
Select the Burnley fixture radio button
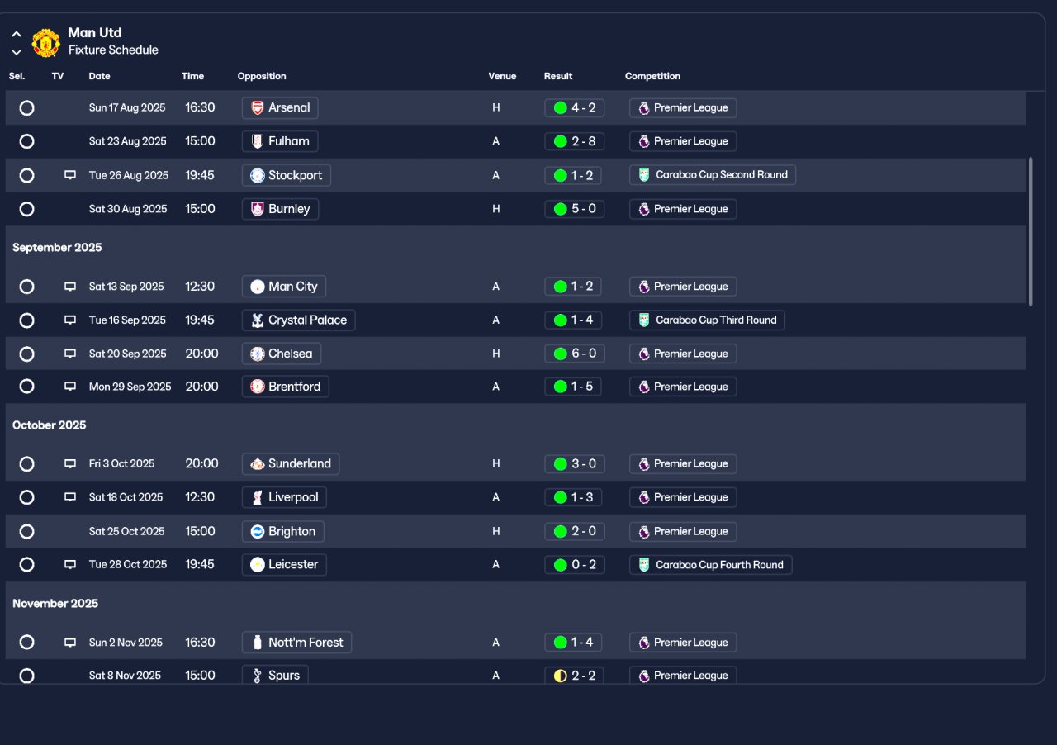point(26,209)
